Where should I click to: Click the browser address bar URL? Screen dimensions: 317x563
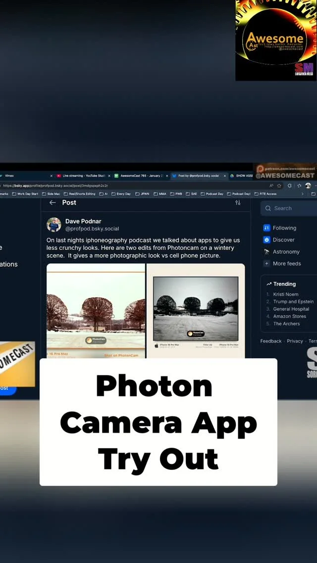coord(55,186)
